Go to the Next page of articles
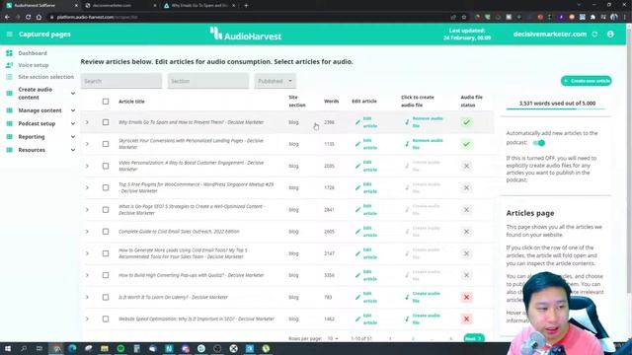Screen dimensions: 632x355 (474, 338)
